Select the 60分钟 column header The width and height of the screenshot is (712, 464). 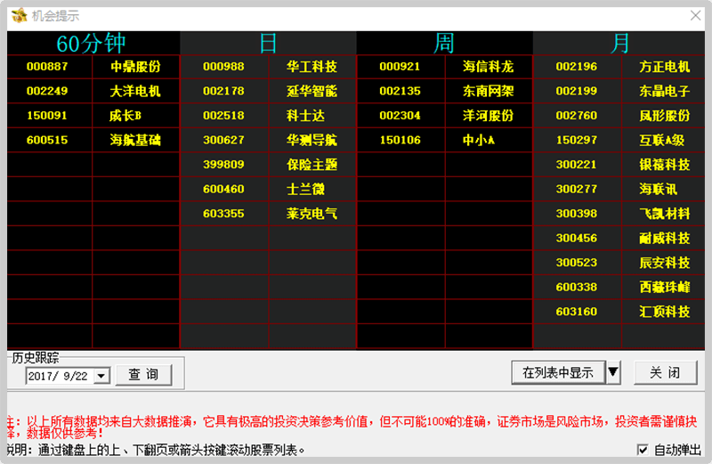(x=92, y=44)
